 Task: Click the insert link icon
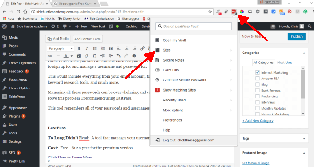[142, 48]
